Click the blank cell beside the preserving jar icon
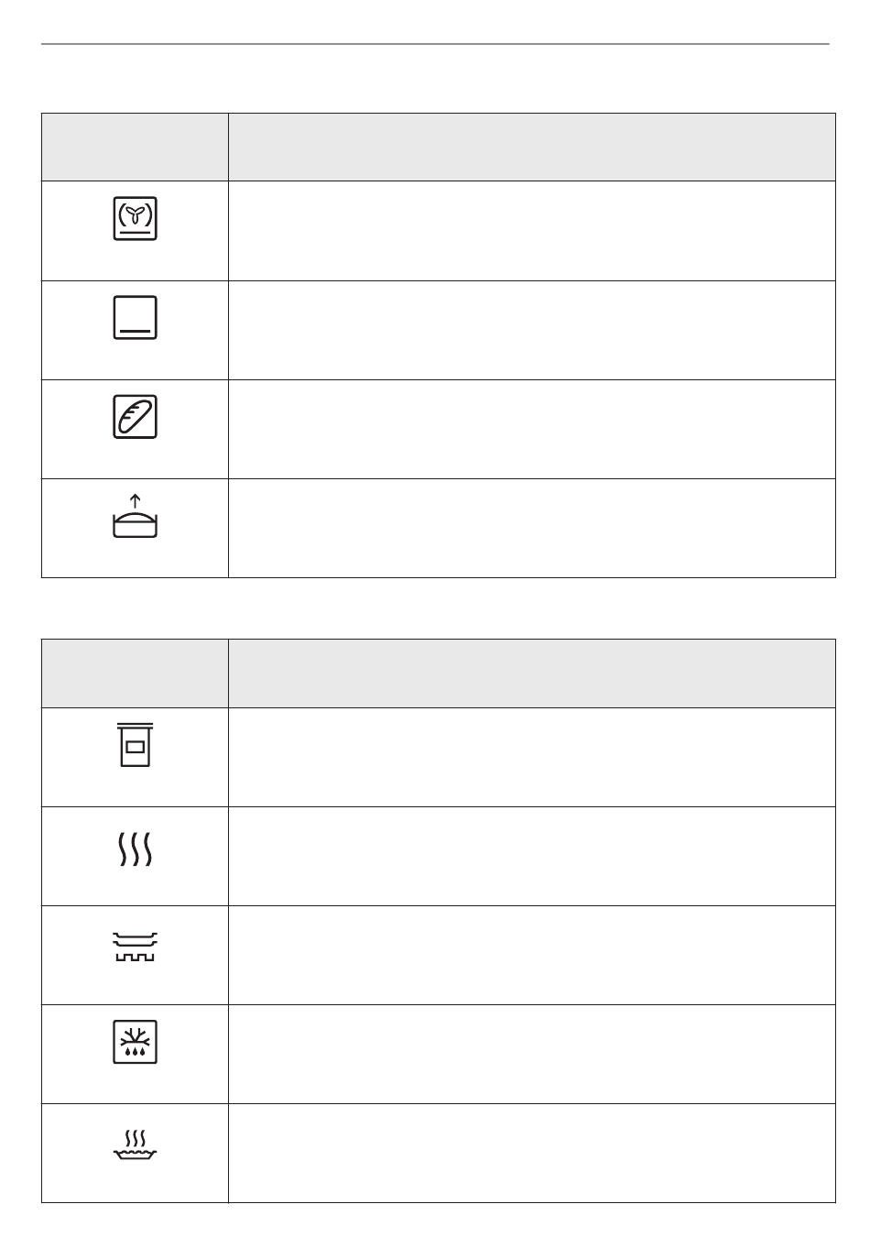Screen dimensions: 870x1259 (531, 757)
